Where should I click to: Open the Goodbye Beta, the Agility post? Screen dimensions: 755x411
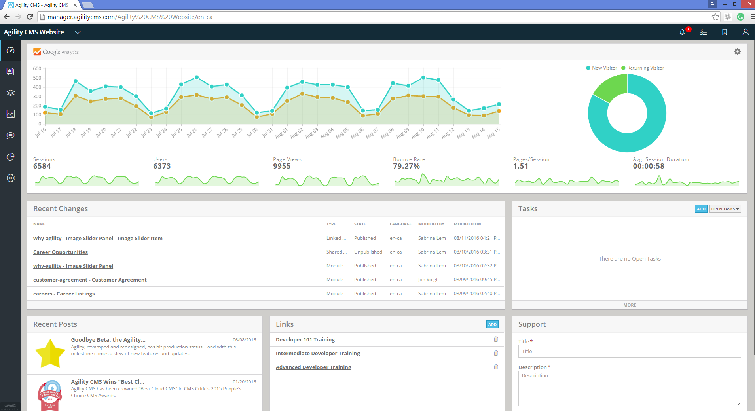coord(108,339)
